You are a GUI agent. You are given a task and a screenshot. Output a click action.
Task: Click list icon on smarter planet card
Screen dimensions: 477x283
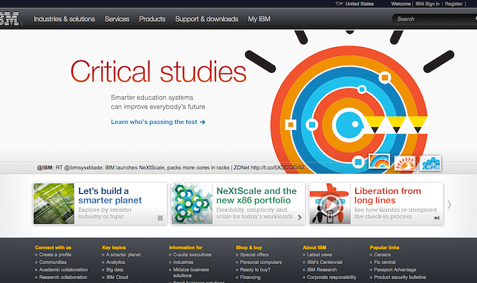point(160,218)
